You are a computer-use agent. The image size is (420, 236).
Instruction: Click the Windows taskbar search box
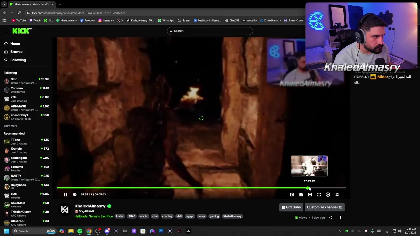(34, 231)
